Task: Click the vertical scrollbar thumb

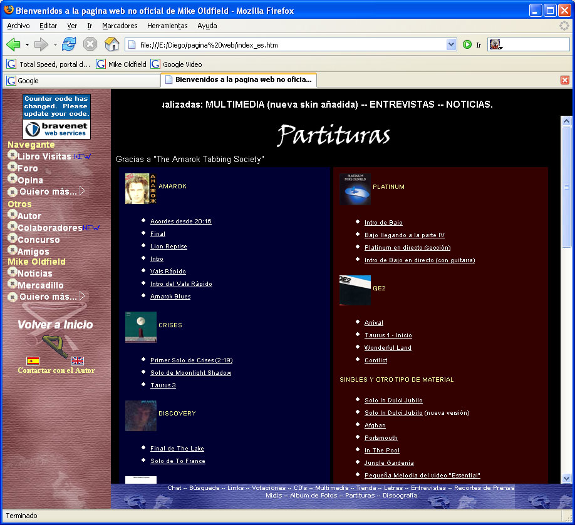Action: pos(566,187)
